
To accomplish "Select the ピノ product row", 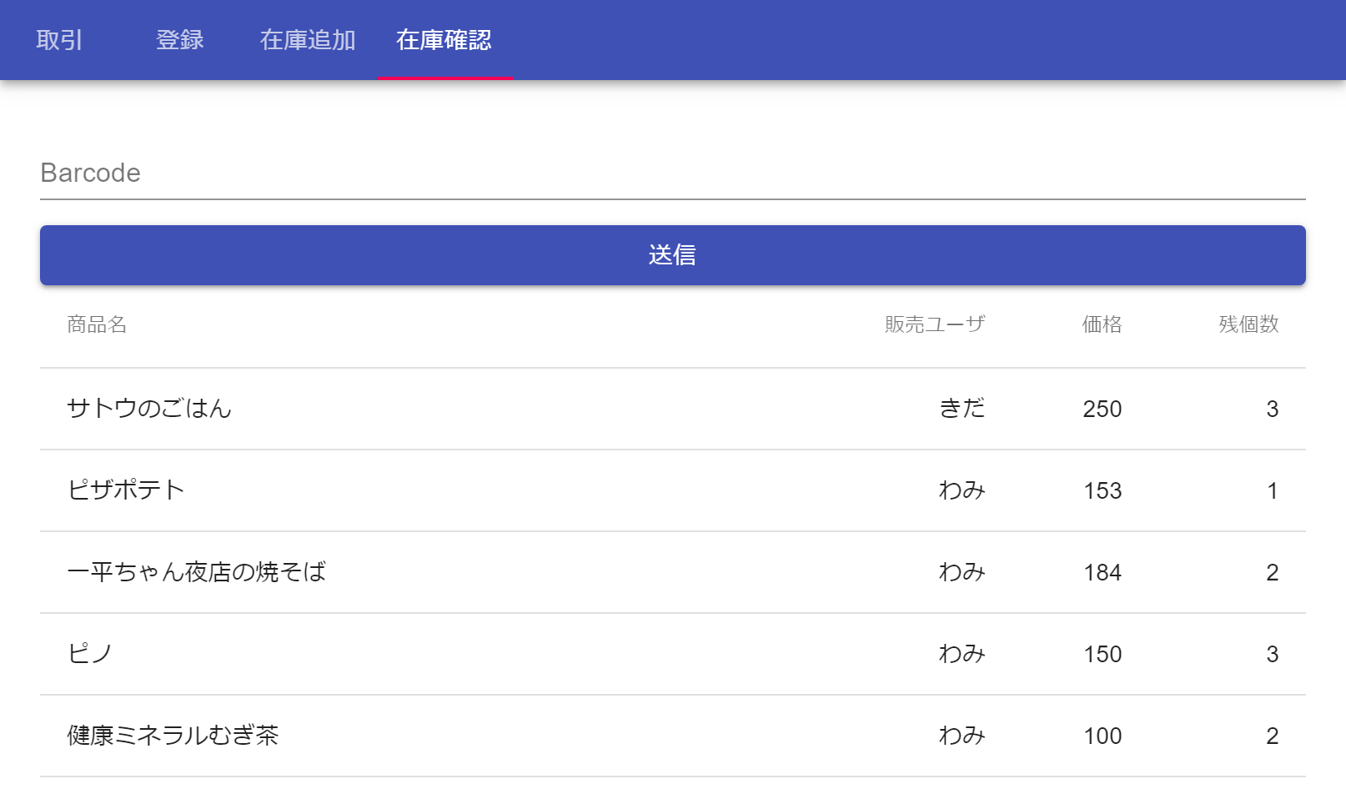I will click(90, 654).
